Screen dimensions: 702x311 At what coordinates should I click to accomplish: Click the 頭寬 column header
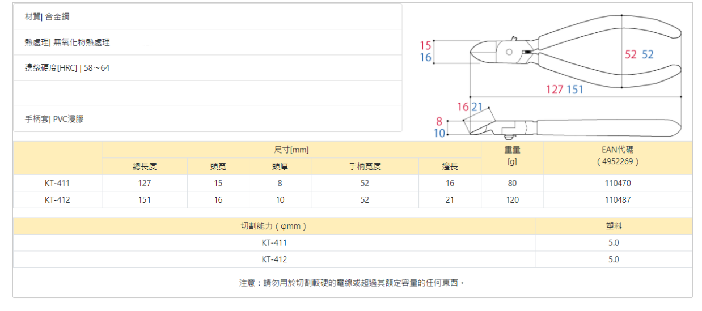[x=218, y=167]
